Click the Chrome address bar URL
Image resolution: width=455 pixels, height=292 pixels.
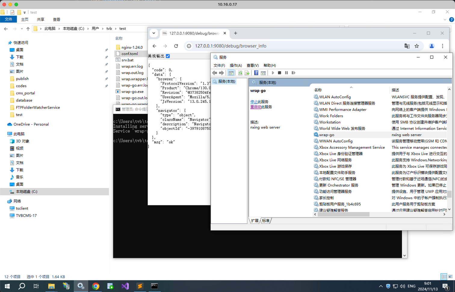tap(231, 46)
